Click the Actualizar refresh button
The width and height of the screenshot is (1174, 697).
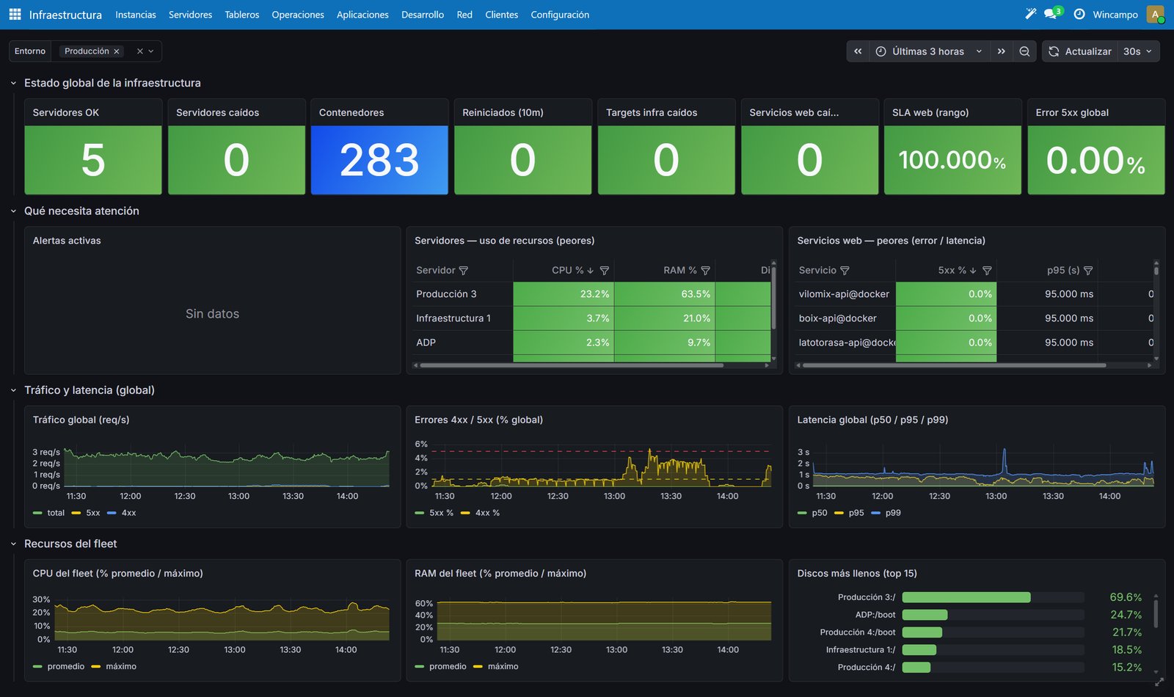[1079, 51]
